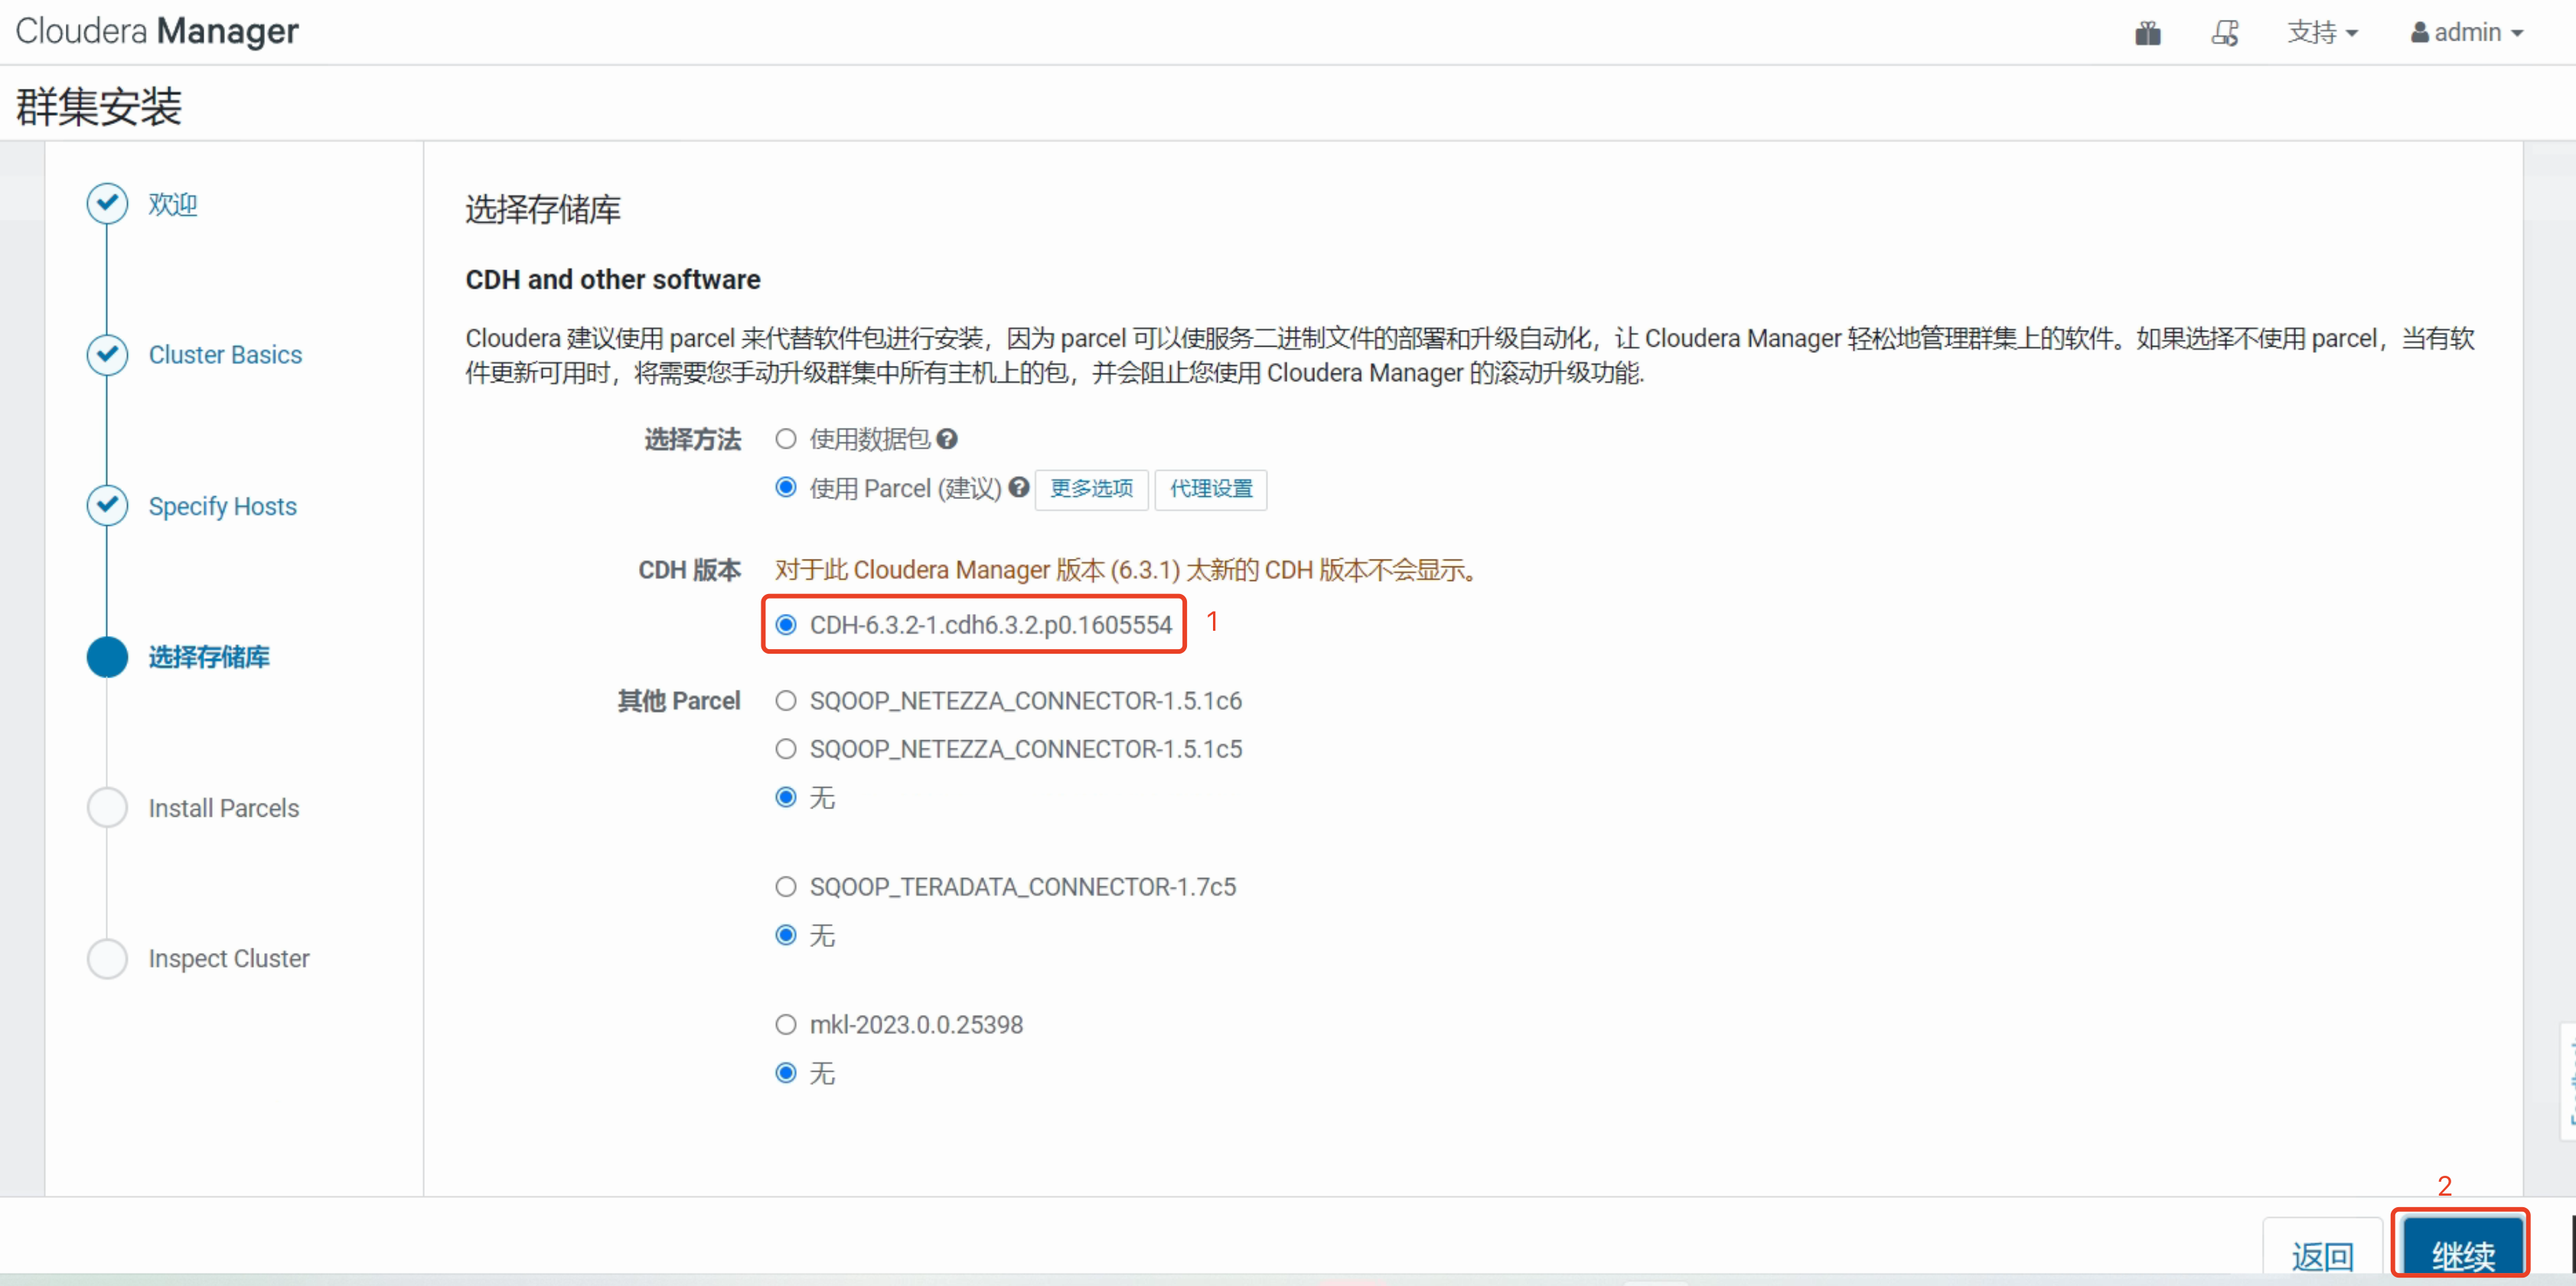Click the Cloudera Manager logo

click(x=157, y=31)
